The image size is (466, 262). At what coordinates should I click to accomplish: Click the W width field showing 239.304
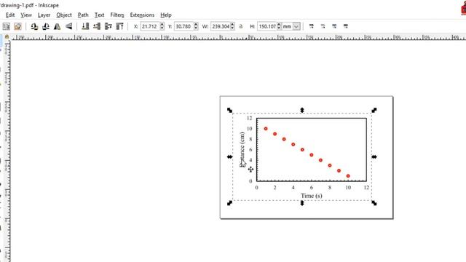221,26
